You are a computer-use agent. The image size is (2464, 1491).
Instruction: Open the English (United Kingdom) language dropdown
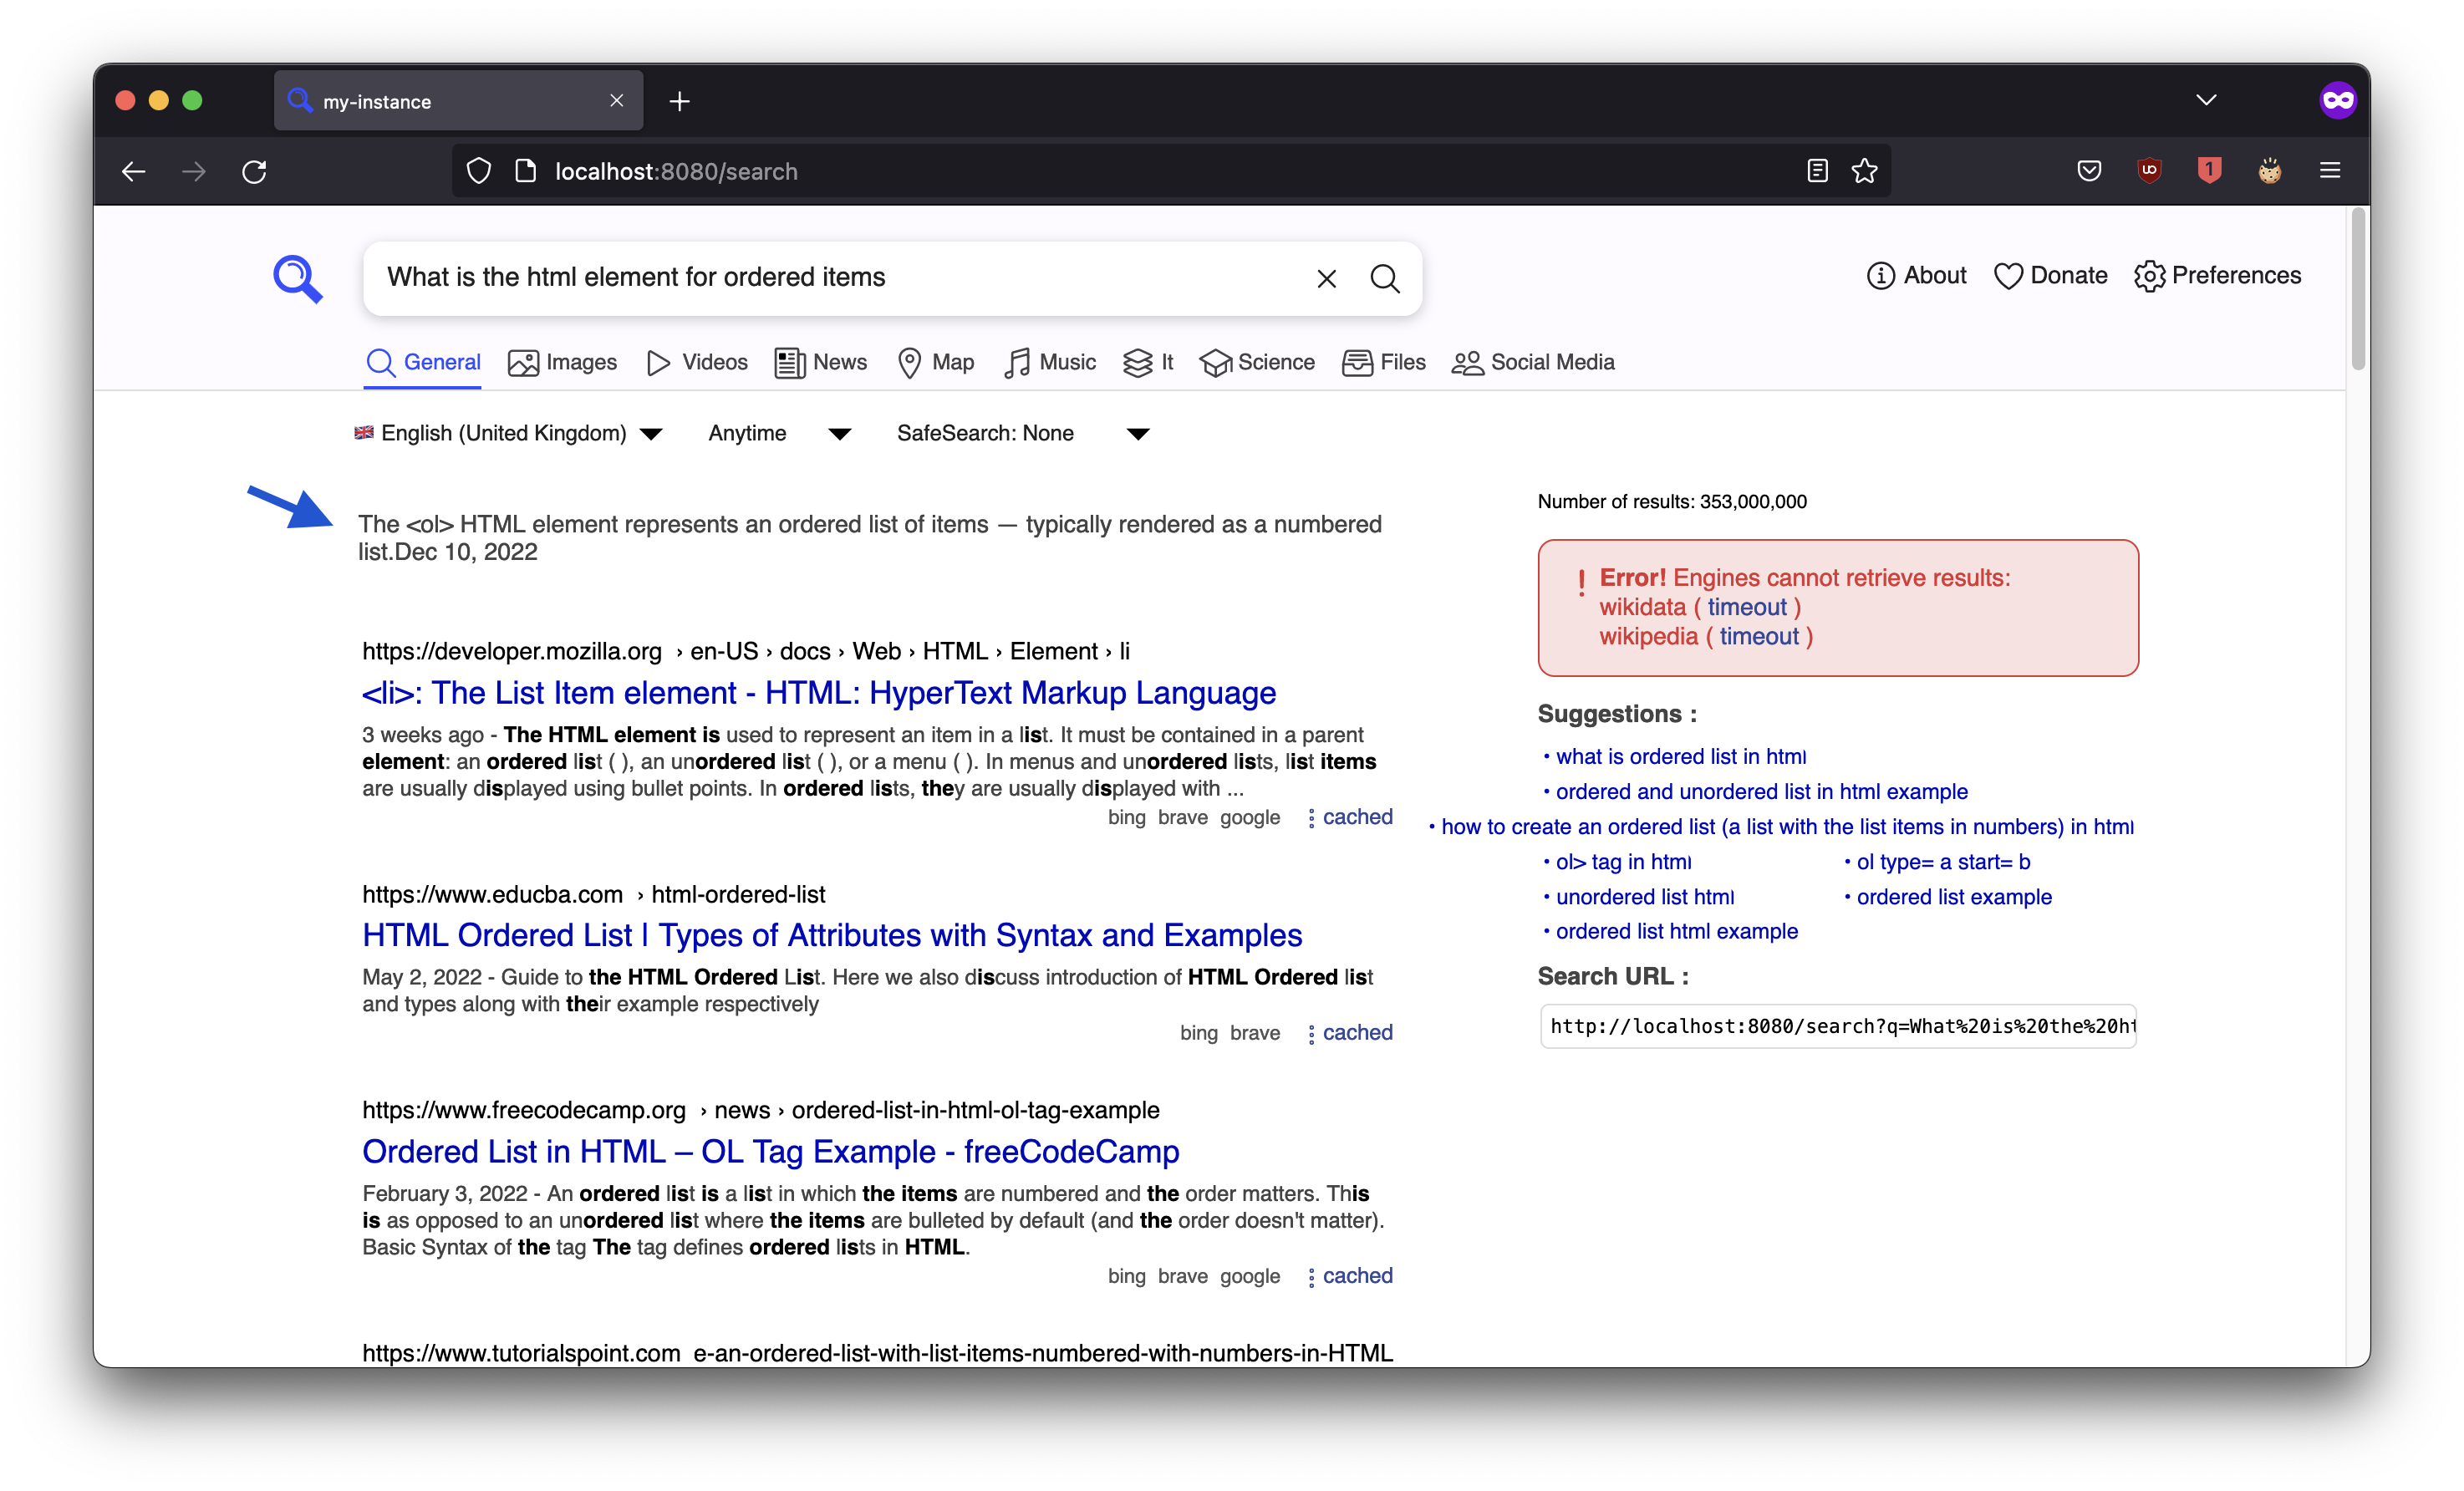point(652,433)
